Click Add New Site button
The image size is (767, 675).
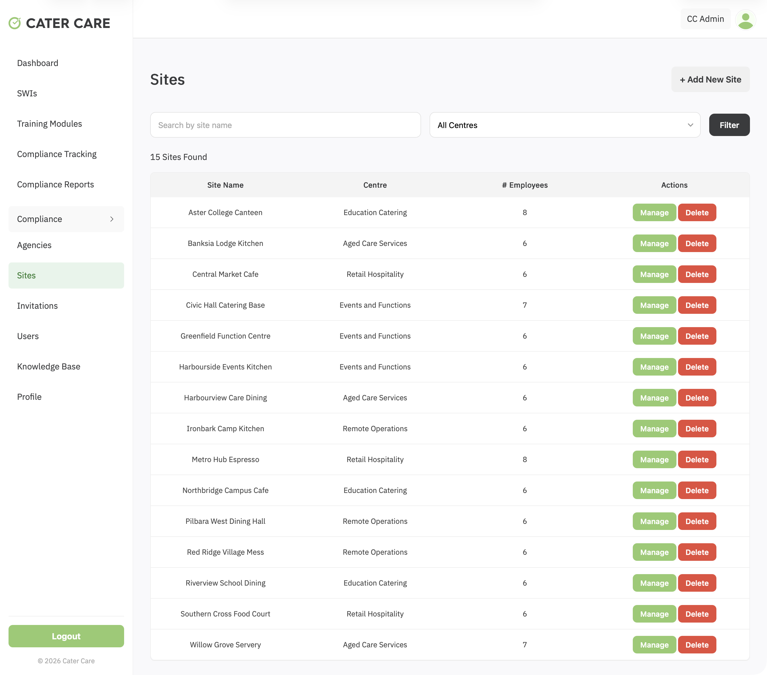[710, 79]
